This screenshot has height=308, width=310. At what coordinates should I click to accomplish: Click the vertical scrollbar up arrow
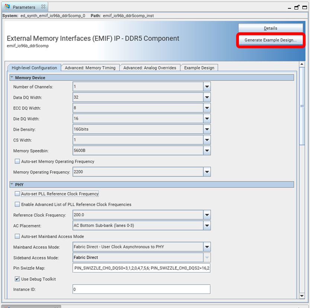[x=302, y=64]
